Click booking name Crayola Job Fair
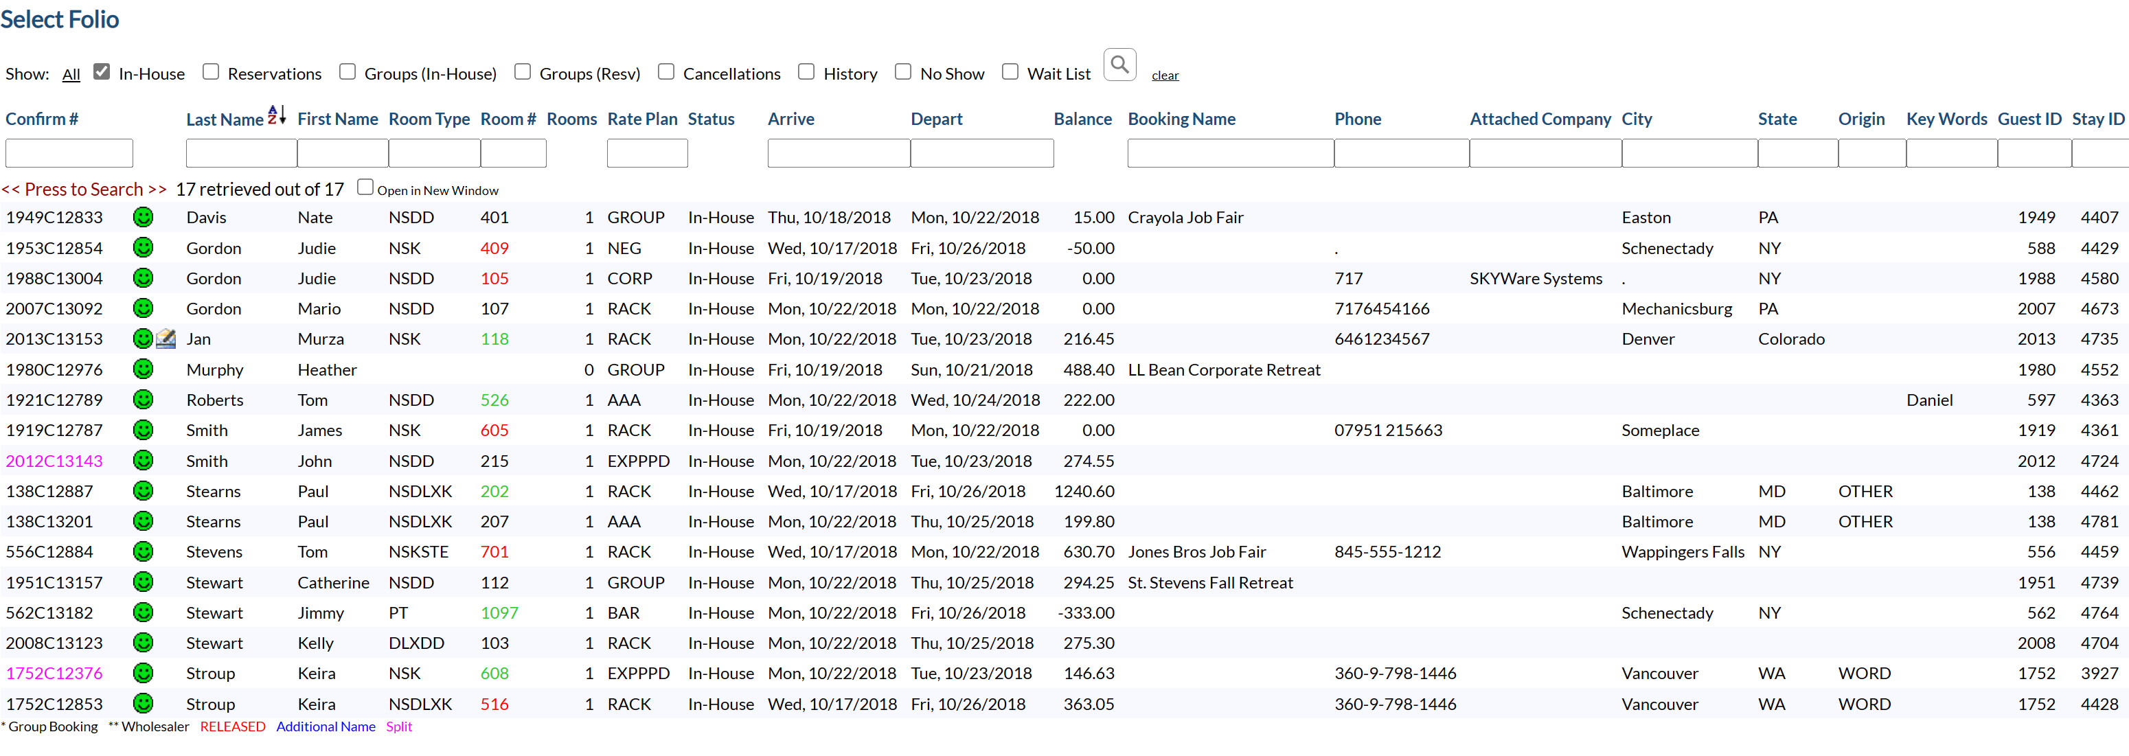2129x756 pixels. [x=1185, y=217]
